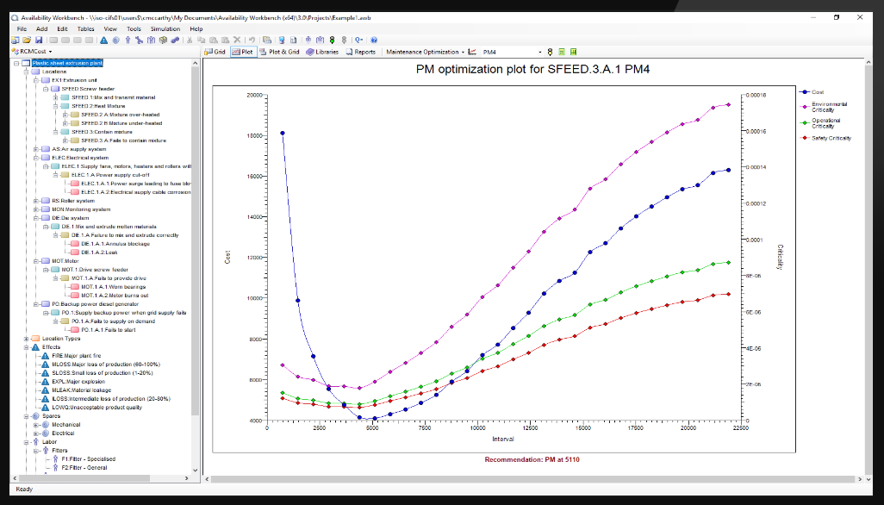
Task: Save the project with the Save toolbar icon
Action: tap(38, 40)
